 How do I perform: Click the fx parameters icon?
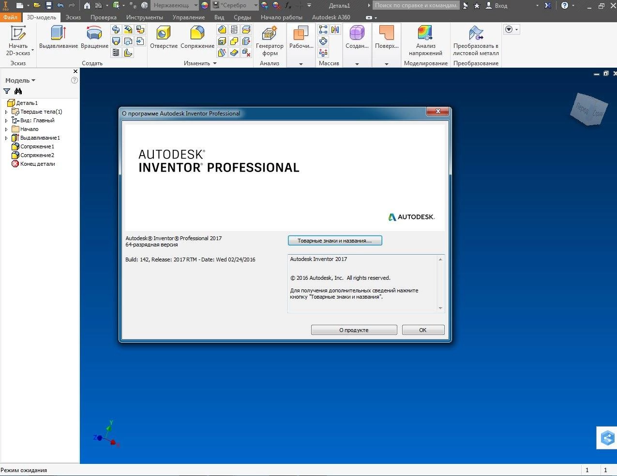[x=288, y=5]
